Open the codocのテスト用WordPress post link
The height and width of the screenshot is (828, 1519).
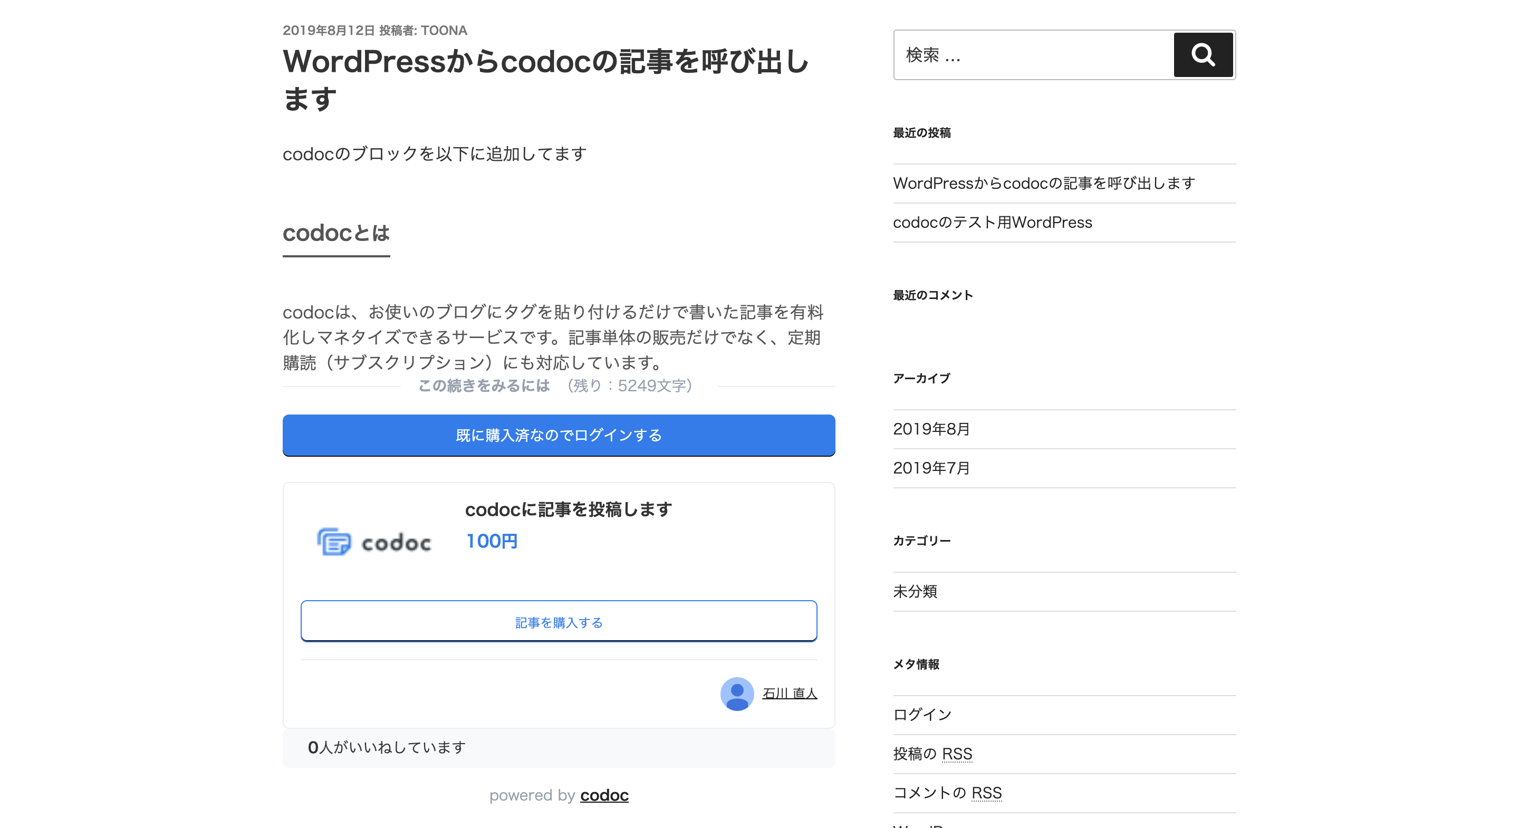[993, 223]
